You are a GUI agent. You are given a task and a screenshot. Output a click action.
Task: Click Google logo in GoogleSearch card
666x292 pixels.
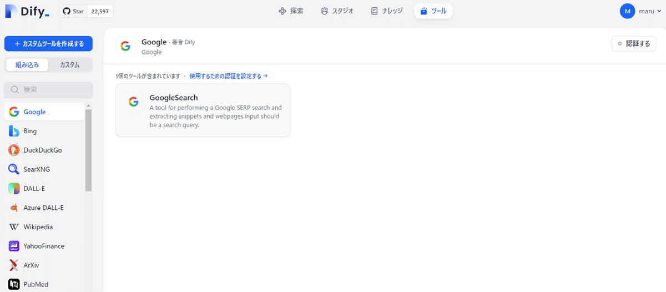[x=133, y=102]
